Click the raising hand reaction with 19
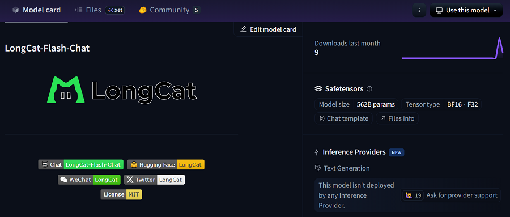The height and width of the screenshot is (217, 510). click(413, 195)
